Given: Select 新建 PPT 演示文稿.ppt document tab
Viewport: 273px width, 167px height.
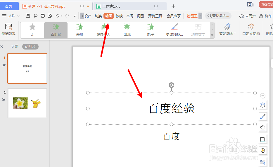Looking at the screenshot, I should click(56, 6).
